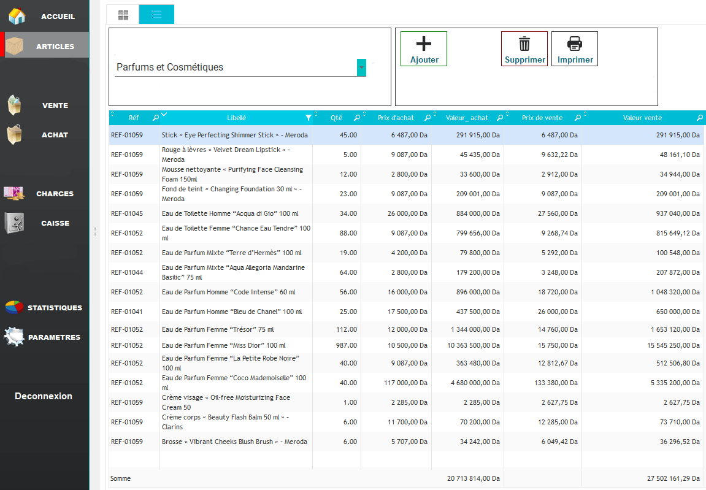Open the category dropdown arrow
The width and height of the screenshot is (706, 490).
pyautogui.click(x=361, y=67)
